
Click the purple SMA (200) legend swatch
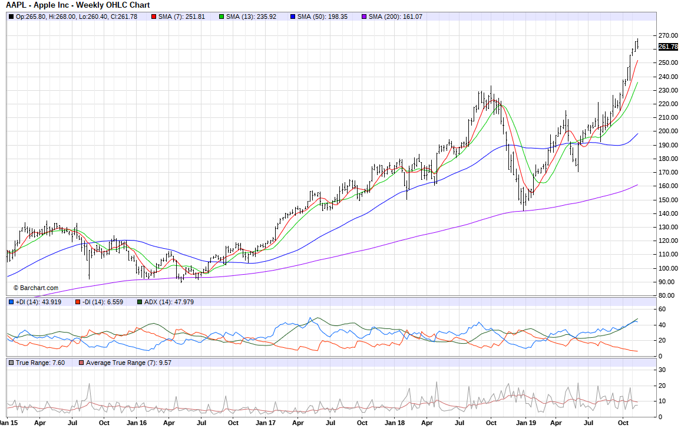click(x=363, y=17)
